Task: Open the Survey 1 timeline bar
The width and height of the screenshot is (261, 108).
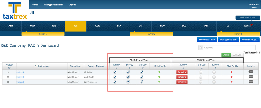Action: pyautogui.click(x=43, y=34)
